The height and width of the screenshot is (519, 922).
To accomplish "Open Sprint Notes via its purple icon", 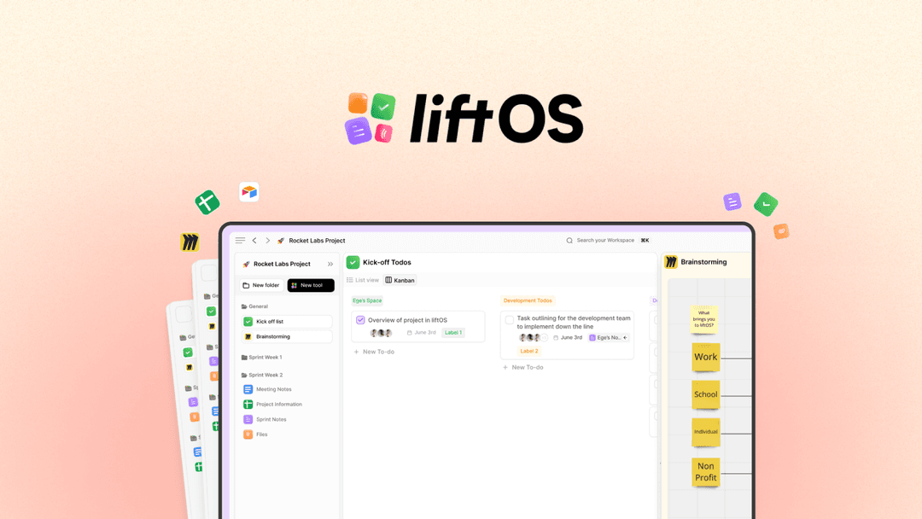I will coord(248,419).
